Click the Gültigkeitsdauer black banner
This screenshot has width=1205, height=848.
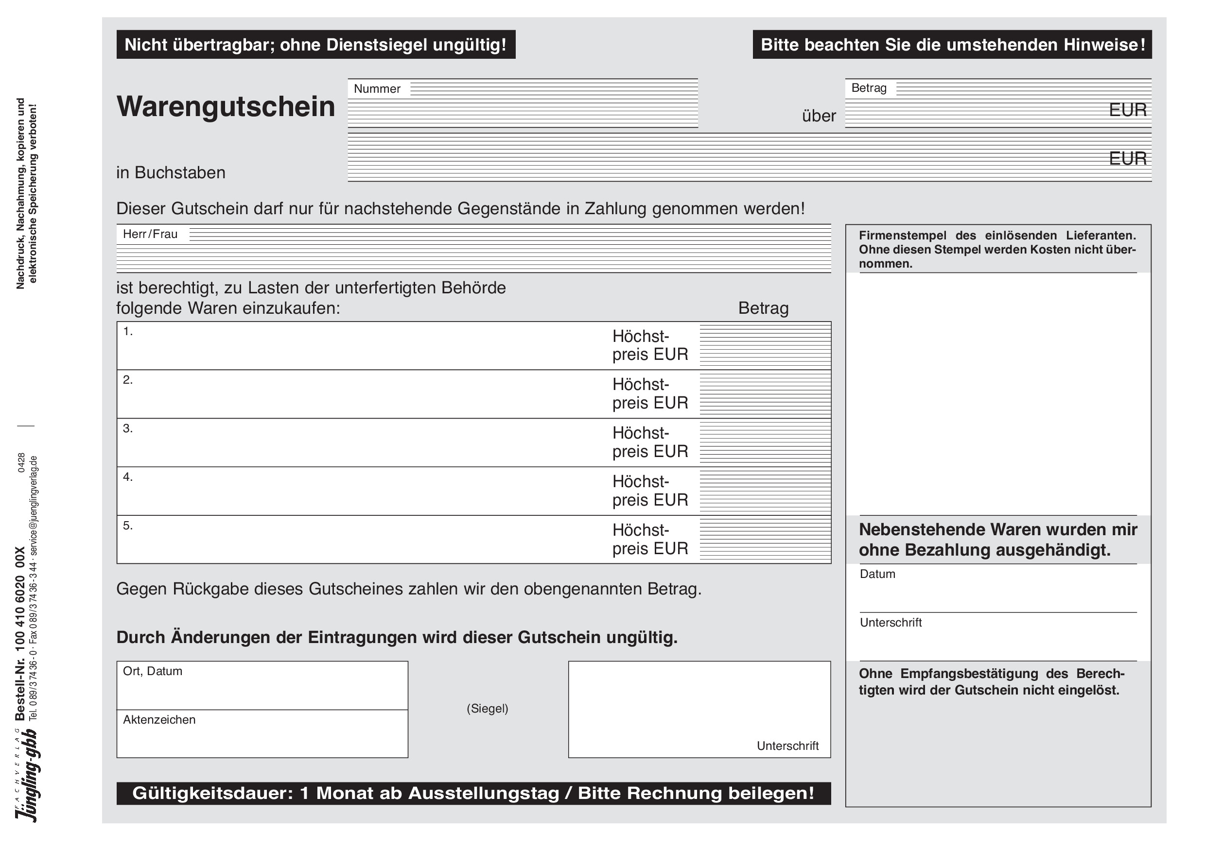click(x=473, y=793)
